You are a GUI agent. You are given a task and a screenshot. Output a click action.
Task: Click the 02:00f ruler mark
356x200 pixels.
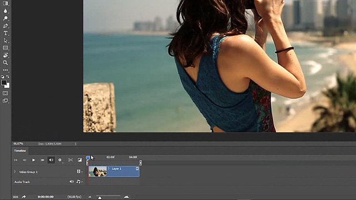[x=110, y=157]
